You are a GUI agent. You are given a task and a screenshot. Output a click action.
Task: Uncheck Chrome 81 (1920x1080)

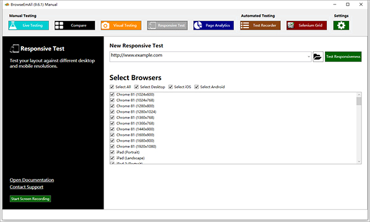coord(112,147)
